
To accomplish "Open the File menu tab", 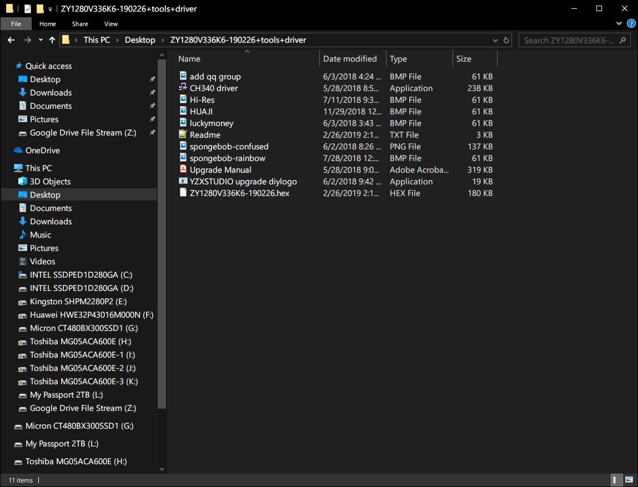I will (16, 24).
